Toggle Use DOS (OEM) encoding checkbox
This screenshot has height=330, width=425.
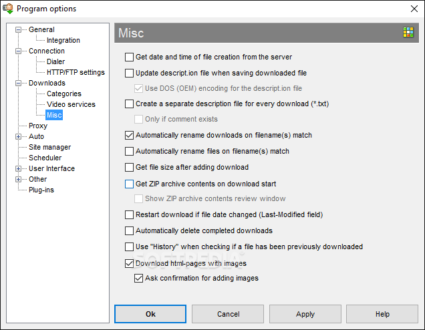point(138,88)
